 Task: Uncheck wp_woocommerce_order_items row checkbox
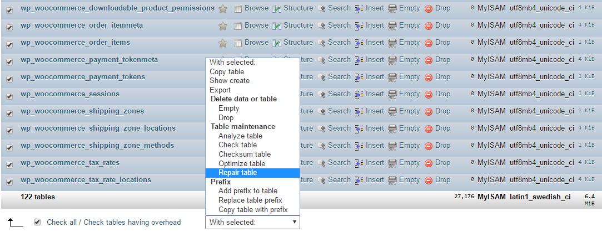click(x=9, y=45)
